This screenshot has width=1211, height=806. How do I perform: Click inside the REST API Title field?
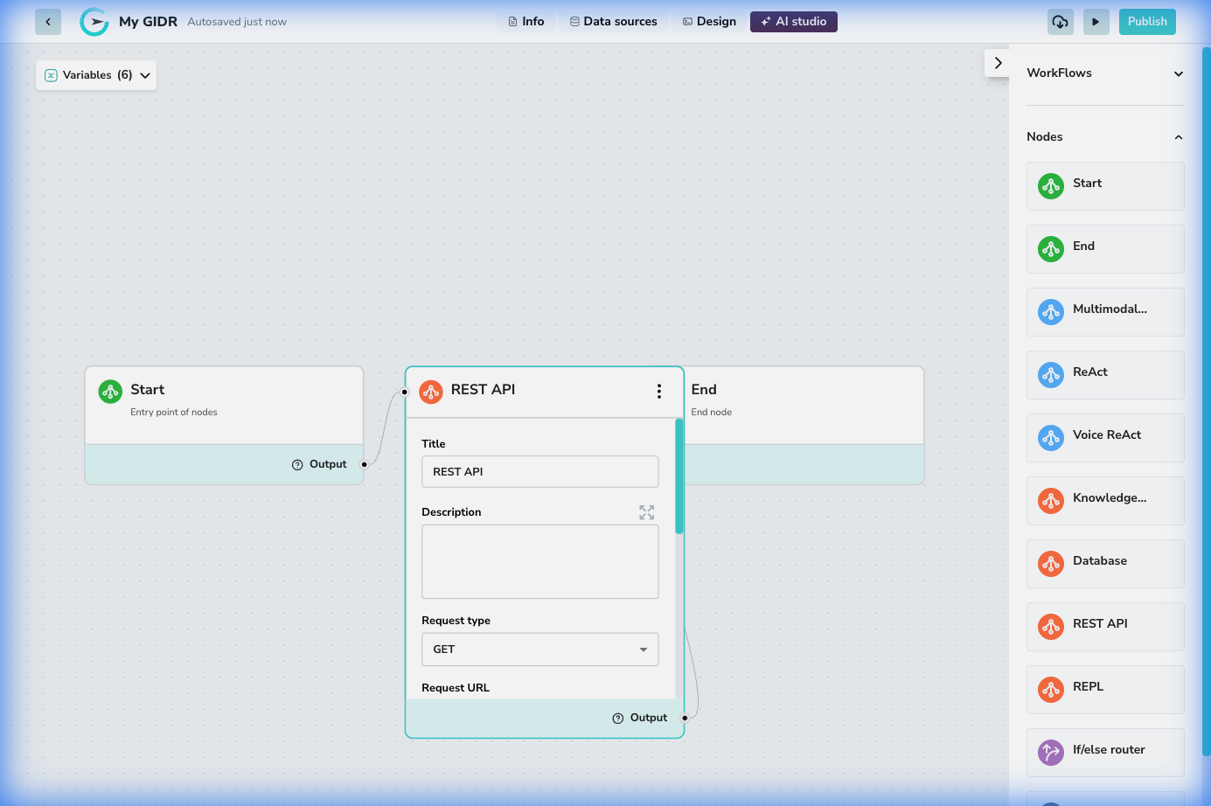pyautogui.click(x=539, y=471)
